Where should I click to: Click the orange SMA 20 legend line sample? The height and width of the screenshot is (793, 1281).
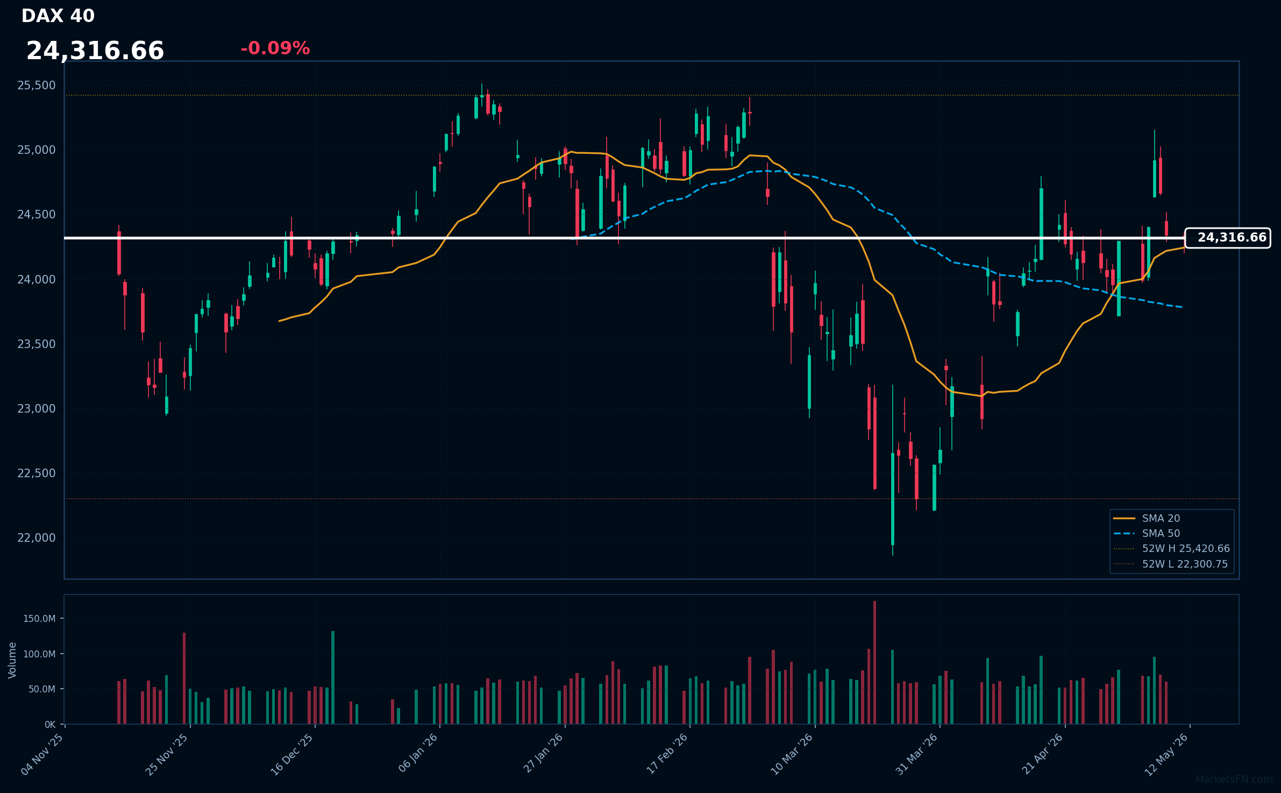pos(1124,518)
